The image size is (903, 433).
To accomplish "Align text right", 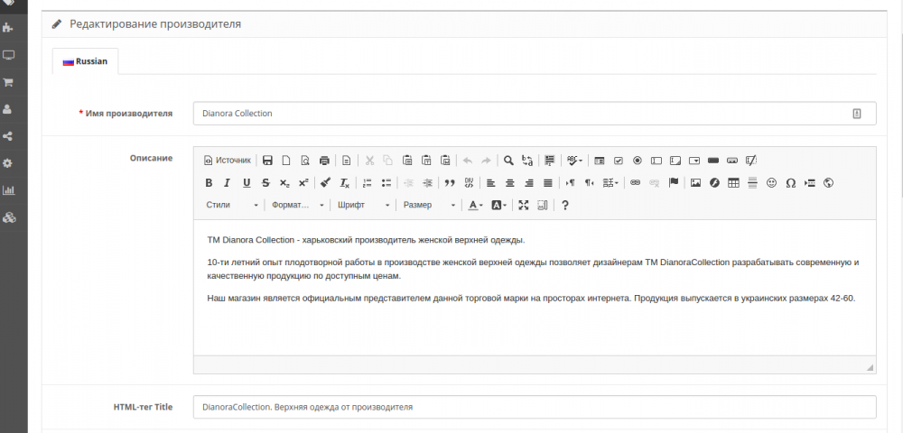I will coord(528,183).
